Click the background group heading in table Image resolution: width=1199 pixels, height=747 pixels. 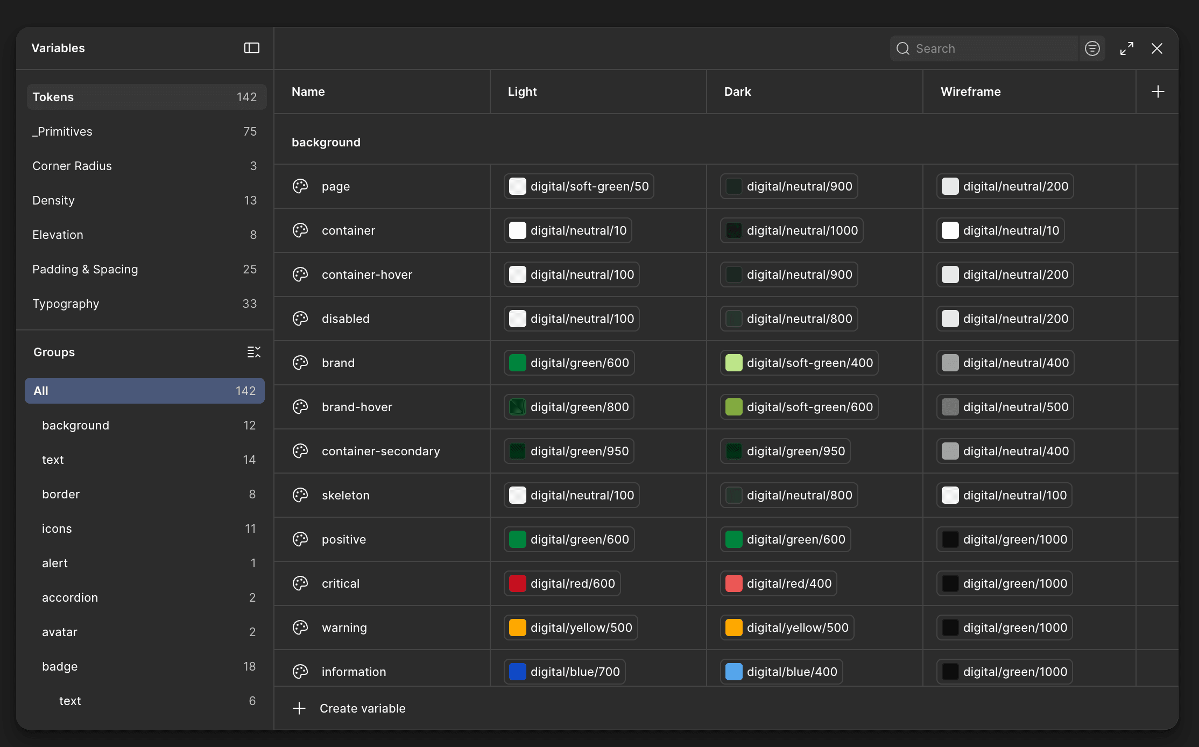coord(326,142)
